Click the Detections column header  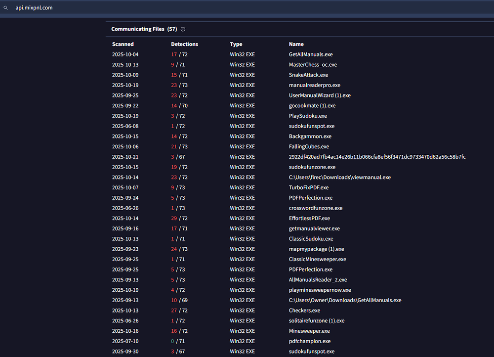click(184, 44)
